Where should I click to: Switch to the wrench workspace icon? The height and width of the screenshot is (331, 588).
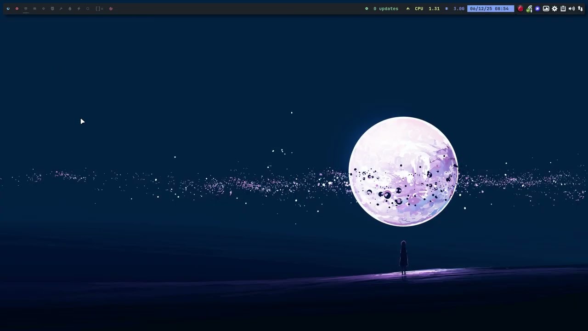point(61,8)
